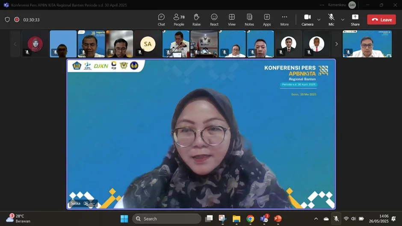Show the People participant list

[179, 20]
